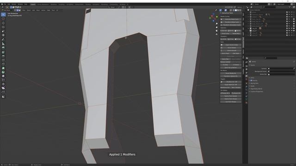Enable rendered viewport shading
Screen dimensions: 296x166
(240, 10)
